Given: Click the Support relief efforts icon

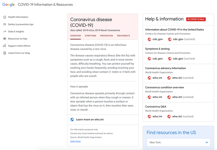Looking at the screenshot, I should (5, 46).
